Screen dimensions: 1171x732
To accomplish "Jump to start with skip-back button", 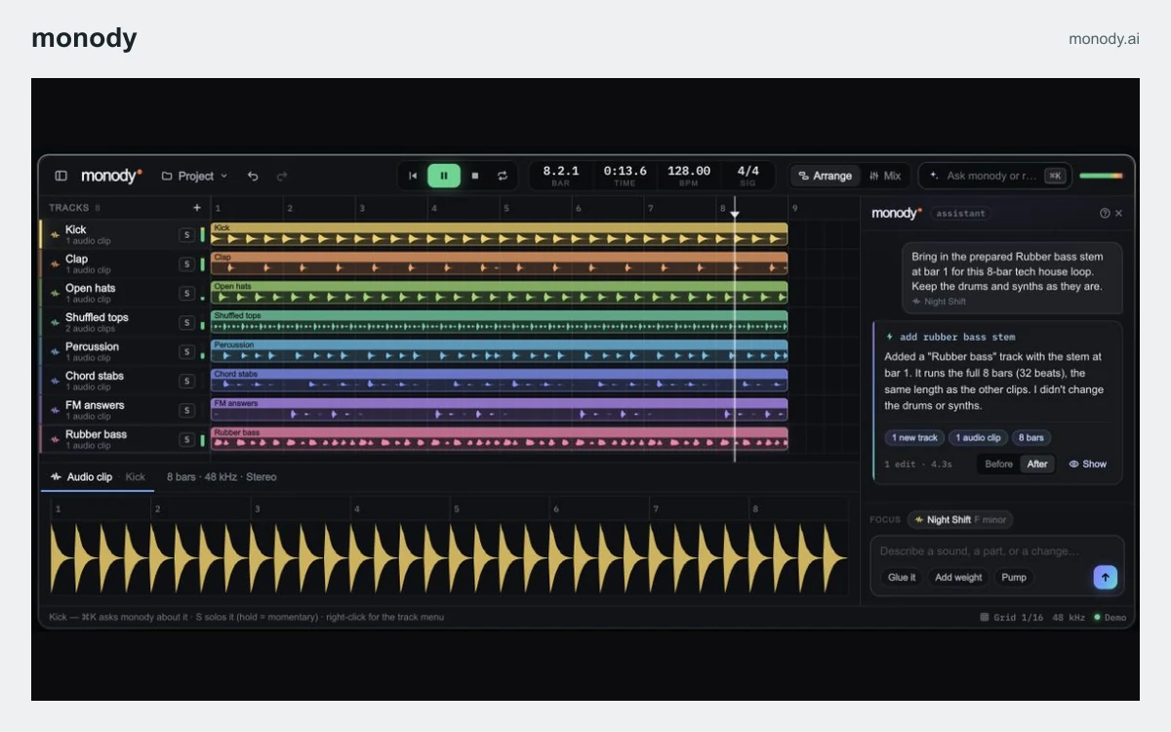I will 413,176.
